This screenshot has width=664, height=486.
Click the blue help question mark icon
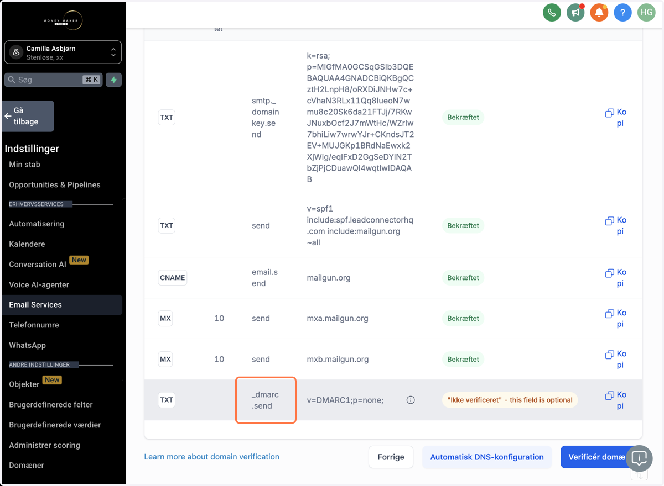pyautogui.click(x=622, y=12)
